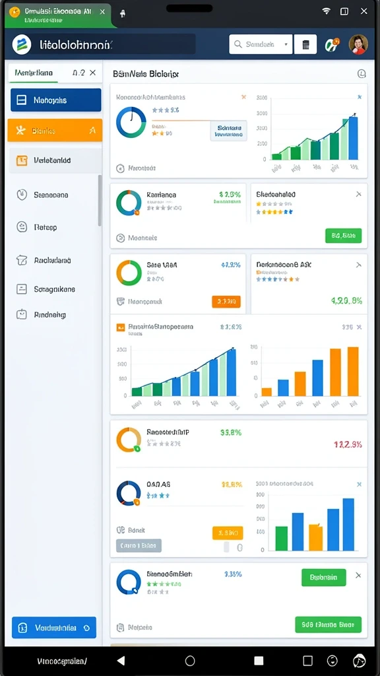The image size is (380, 676).
Task: Click the Android home circle button
Action: pos(190,660)
